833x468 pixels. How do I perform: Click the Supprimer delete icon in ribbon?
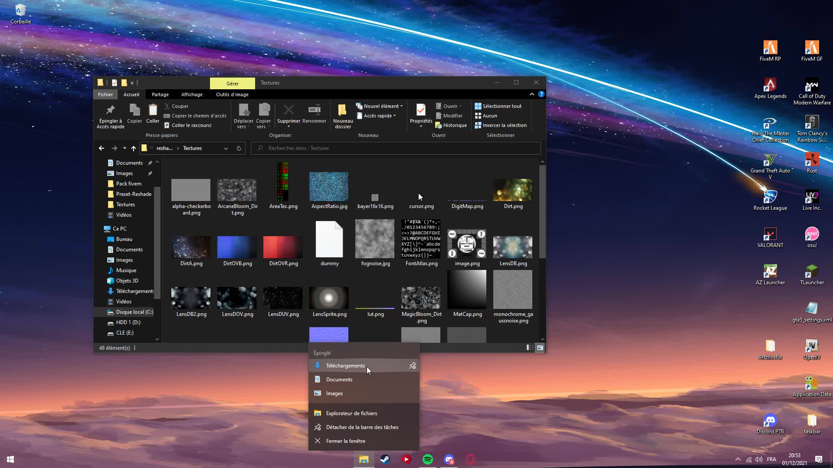(x=289, y=110)
